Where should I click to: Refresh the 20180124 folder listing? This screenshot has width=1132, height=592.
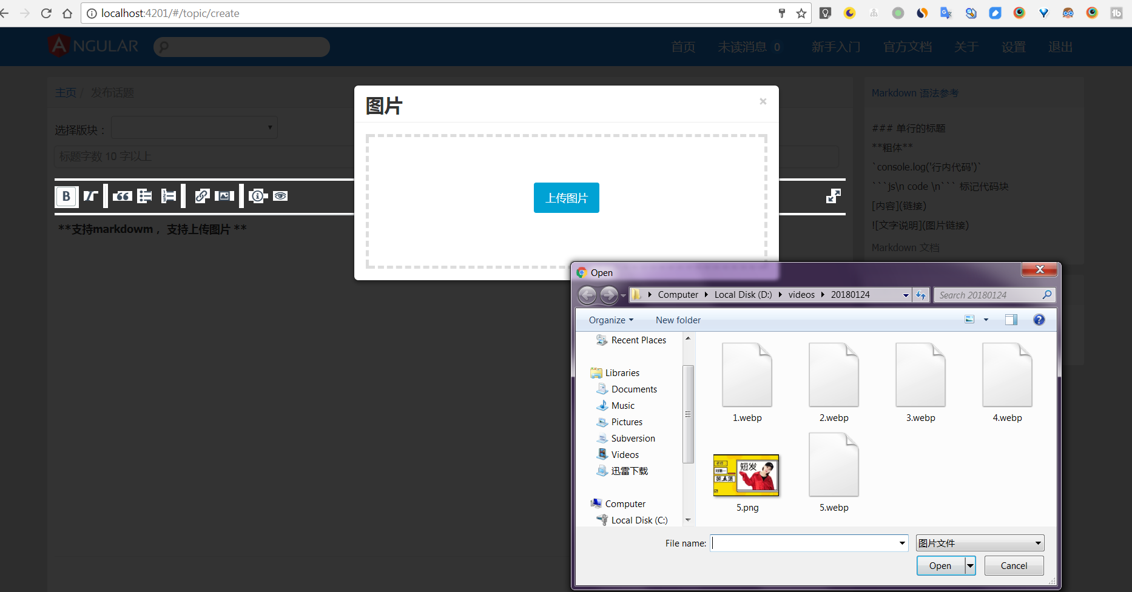(921, 295)
